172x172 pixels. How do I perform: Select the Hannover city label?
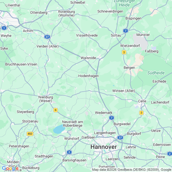[x=104, y=147]
